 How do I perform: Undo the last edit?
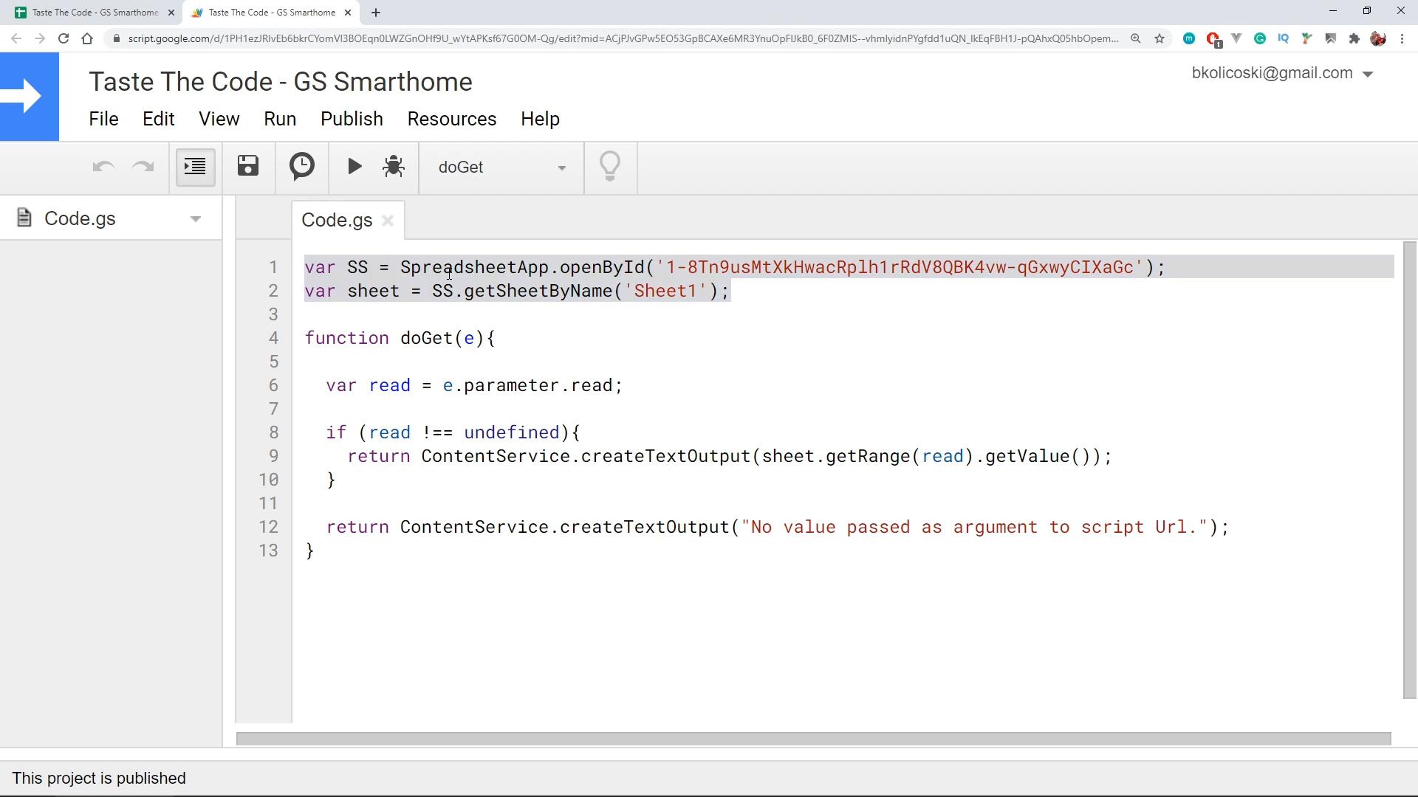coord(103,167)
